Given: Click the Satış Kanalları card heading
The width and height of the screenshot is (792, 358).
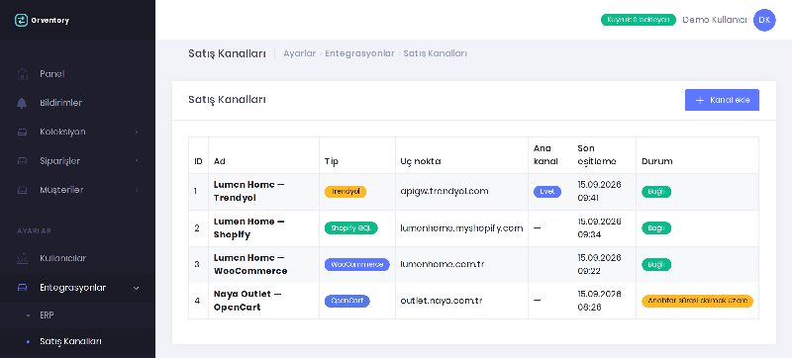Looking at the screenshot, I should (228, 100).
